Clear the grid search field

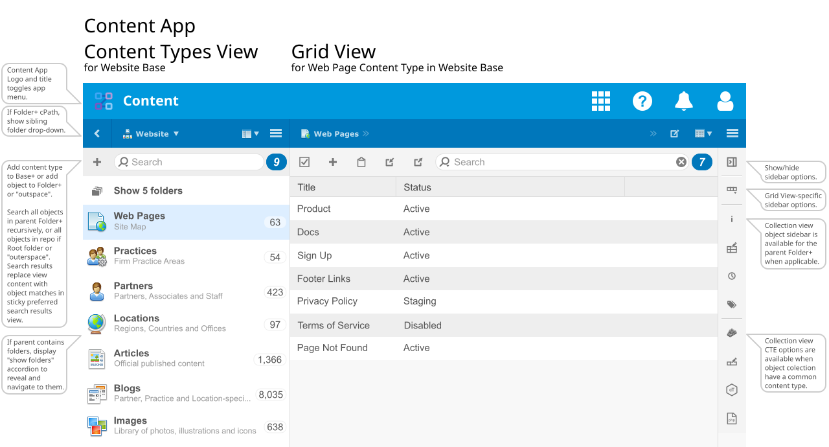pos(681,163)
